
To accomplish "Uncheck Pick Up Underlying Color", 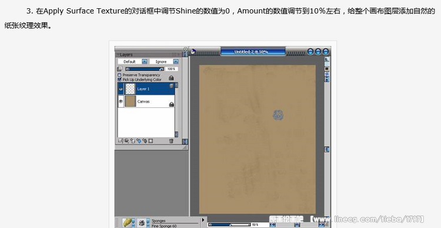I will (x=119, y=79).
